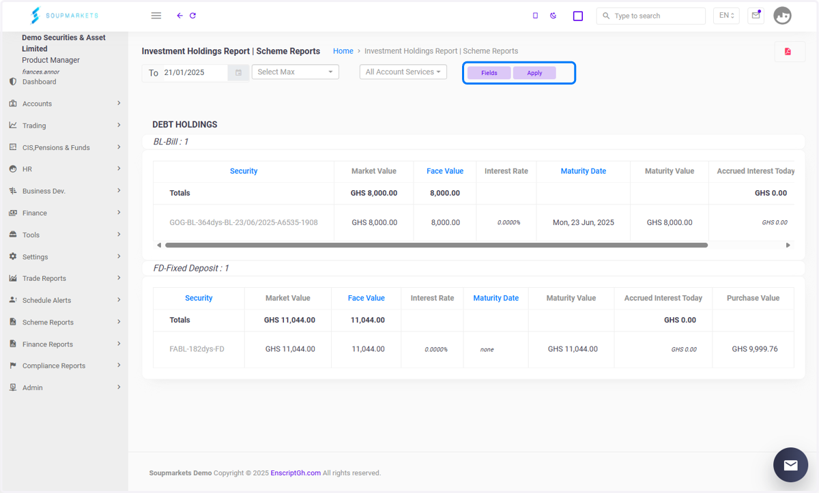The width and height of the screenshot is (819, 493).
Task: Expand the Accounts menu chevron
Action: 119,103
